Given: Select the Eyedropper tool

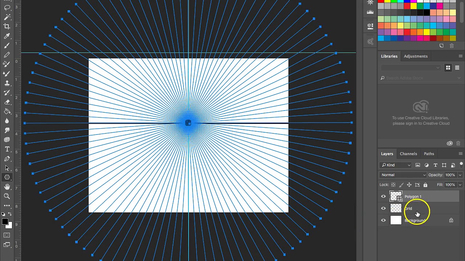Looking at the screenshot, I should point(7,36).
